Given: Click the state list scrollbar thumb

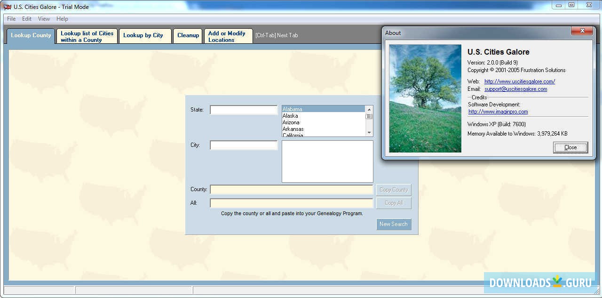Looking at the screenshot, I should tap(369, 116).
